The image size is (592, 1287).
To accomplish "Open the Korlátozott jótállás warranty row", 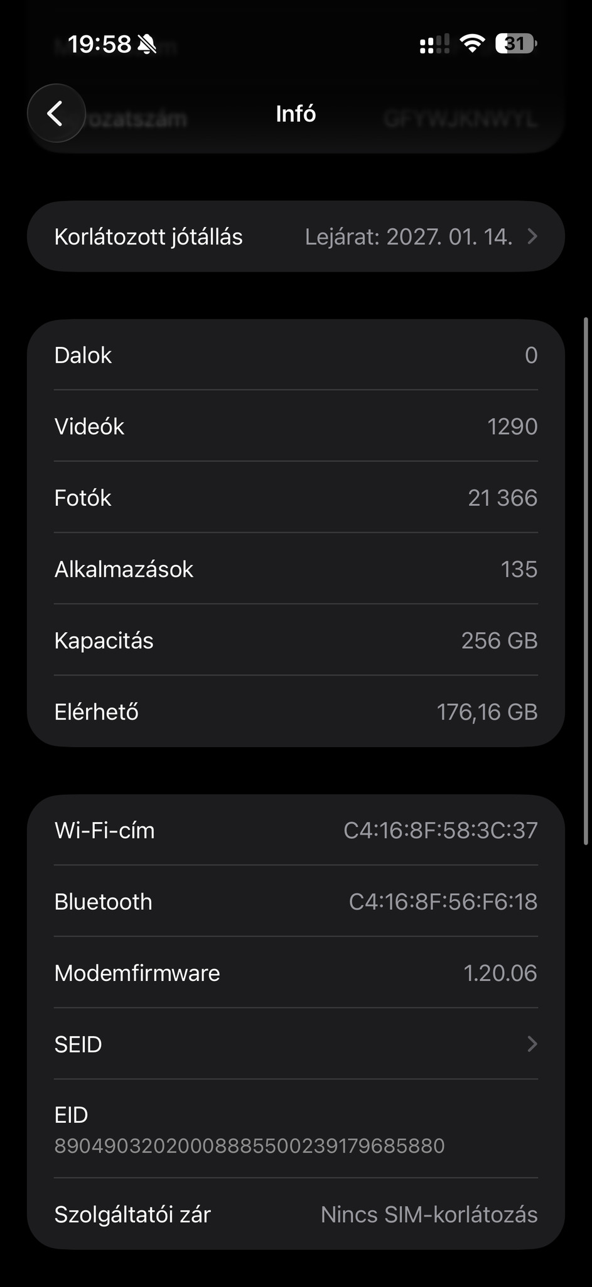I will [296, 237].
